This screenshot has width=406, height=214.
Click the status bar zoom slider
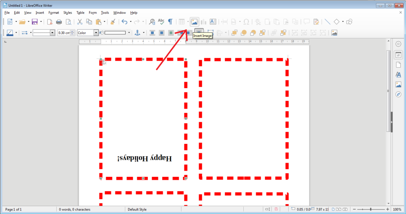[371, 209]
